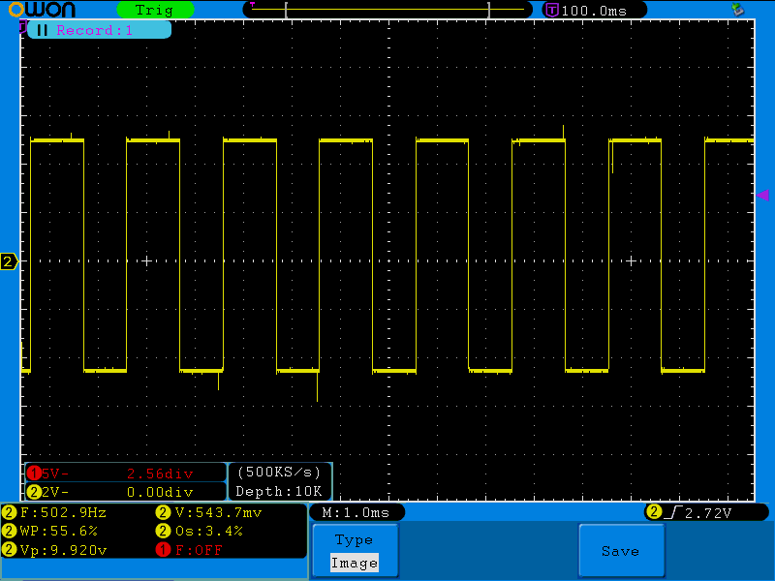Click the '2.72V' trigger level readout

(708, 513)
